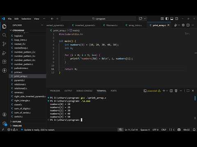Open the Selection menu
197x147 pixels.
[26, 19]
